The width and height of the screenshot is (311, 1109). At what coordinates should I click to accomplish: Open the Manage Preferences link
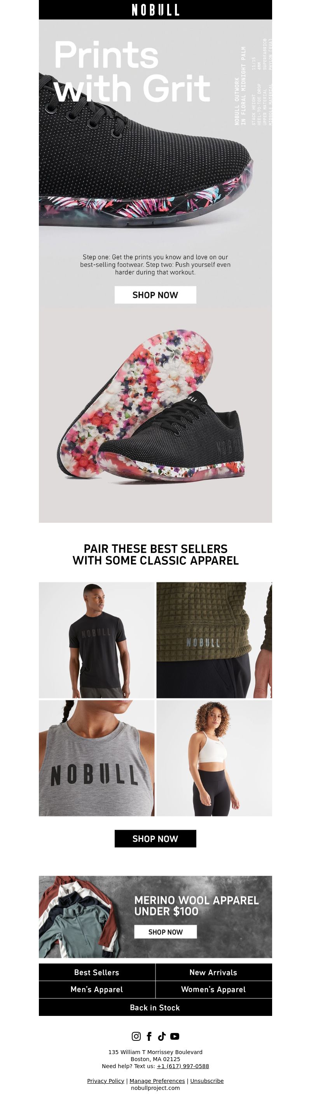tap(157, 1081)
